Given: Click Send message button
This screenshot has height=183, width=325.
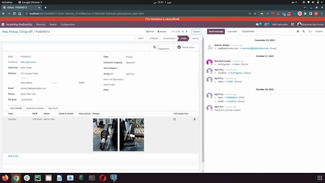Looking at the screenshot, I should click(x=216, y=32).
